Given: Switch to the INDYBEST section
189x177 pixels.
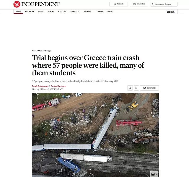Looking at the screenshot, I should pos(88,12).
